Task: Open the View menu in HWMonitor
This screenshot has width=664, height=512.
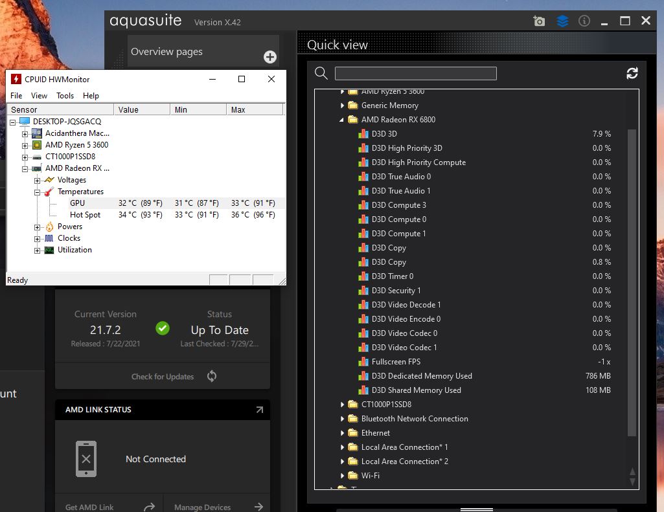Action: (39, 96)
